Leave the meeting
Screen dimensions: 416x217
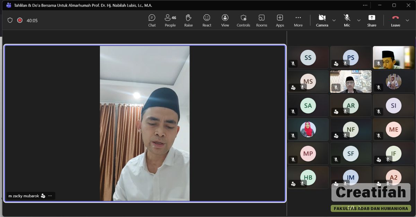[395, 20]
